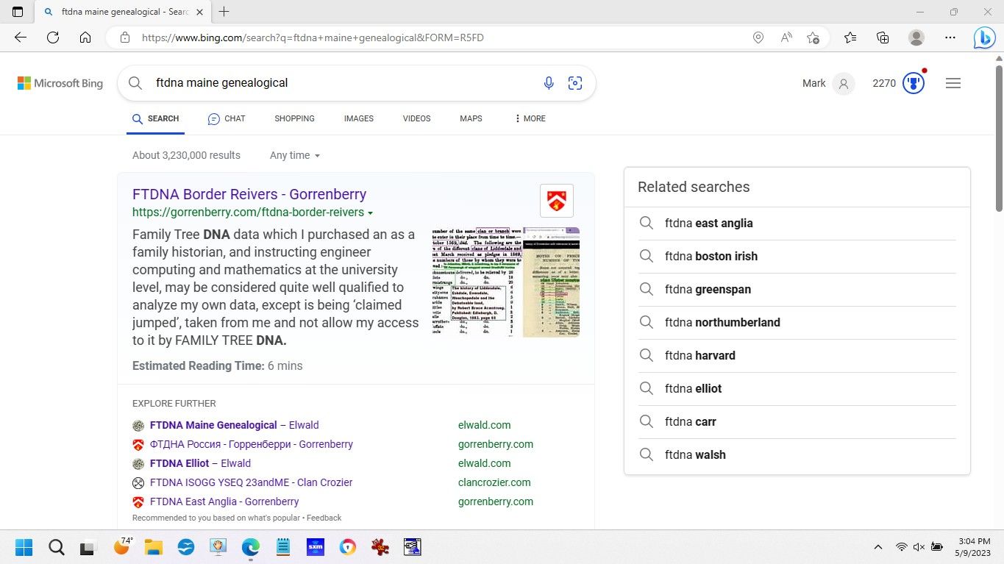1004x564 pixels.
Task: Open Microsoft Rewards medal icon
Action: [x=914, y=83]
